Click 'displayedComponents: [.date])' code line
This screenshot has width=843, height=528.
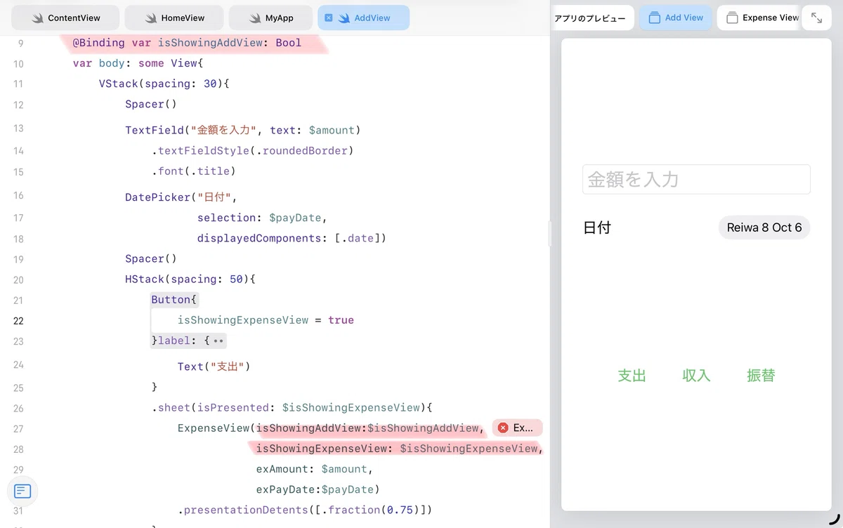[x=292, y=238]
